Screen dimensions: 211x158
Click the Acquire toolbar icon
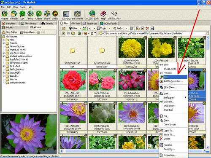tap(5, 15)
